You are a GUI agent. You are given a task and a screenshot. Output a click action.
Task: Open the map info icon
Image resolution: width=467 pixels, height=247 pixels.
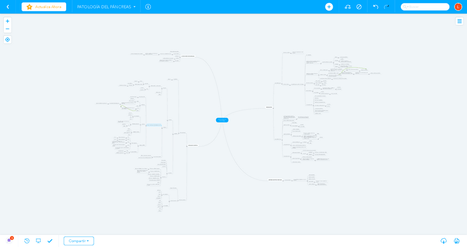tap(148, 7)
